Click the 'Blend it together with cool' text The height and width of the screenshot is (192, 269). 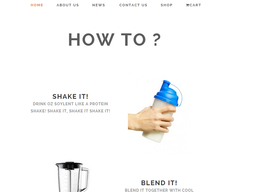[159, 190]
